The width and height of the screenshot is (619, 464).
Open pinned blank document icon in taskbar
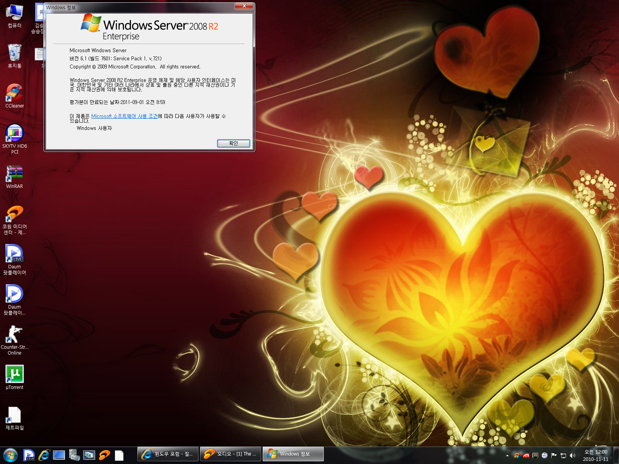pos(119,455)
